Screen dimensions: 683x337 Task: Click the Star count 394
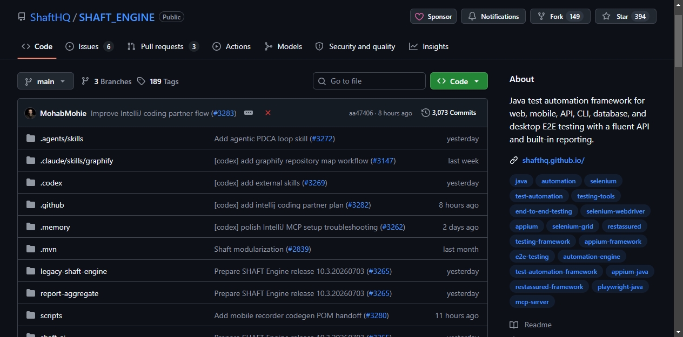(x=640, y=17)
